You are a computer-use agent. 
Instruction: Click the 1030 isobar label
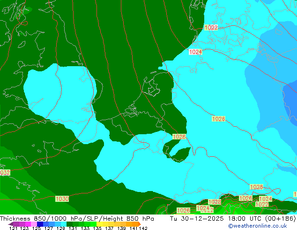click(62, 199)
